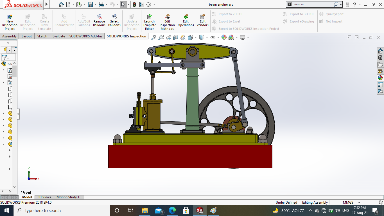Open Edit Vendors

[203, 21]
